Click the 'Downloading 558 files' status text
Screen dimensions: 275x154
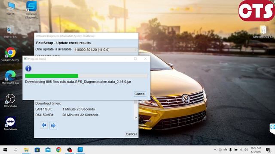click(x=78, y=82)
